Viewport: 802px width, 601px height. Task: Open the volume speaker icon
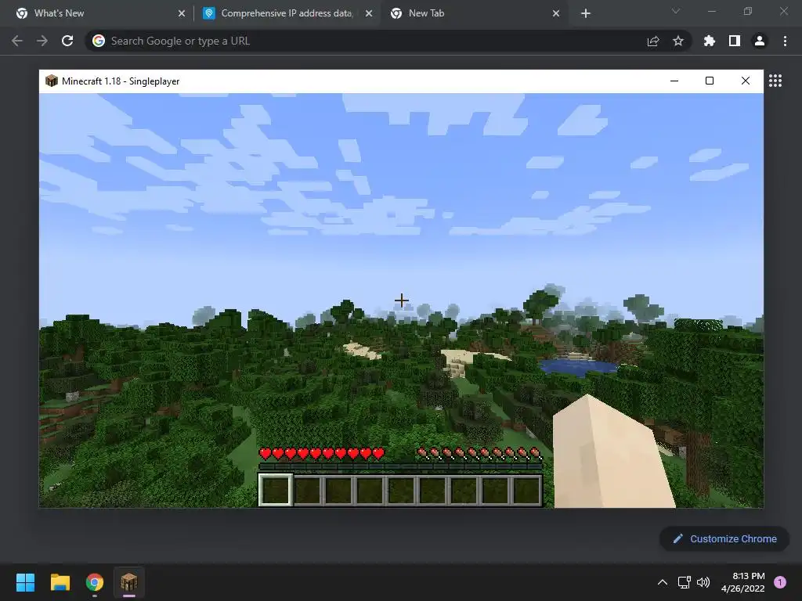pyautogui.click(x=703, y=582)
